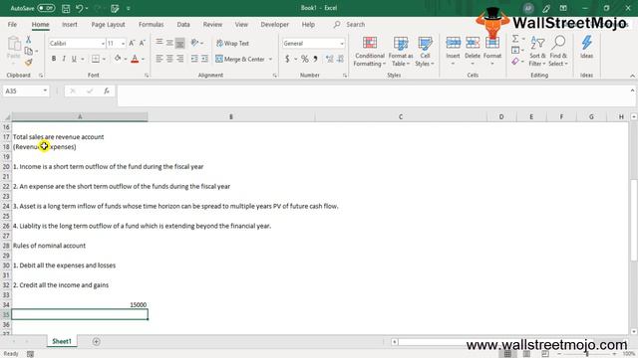Toggle Top Align vertical alignment

click(x=159, y=42)
